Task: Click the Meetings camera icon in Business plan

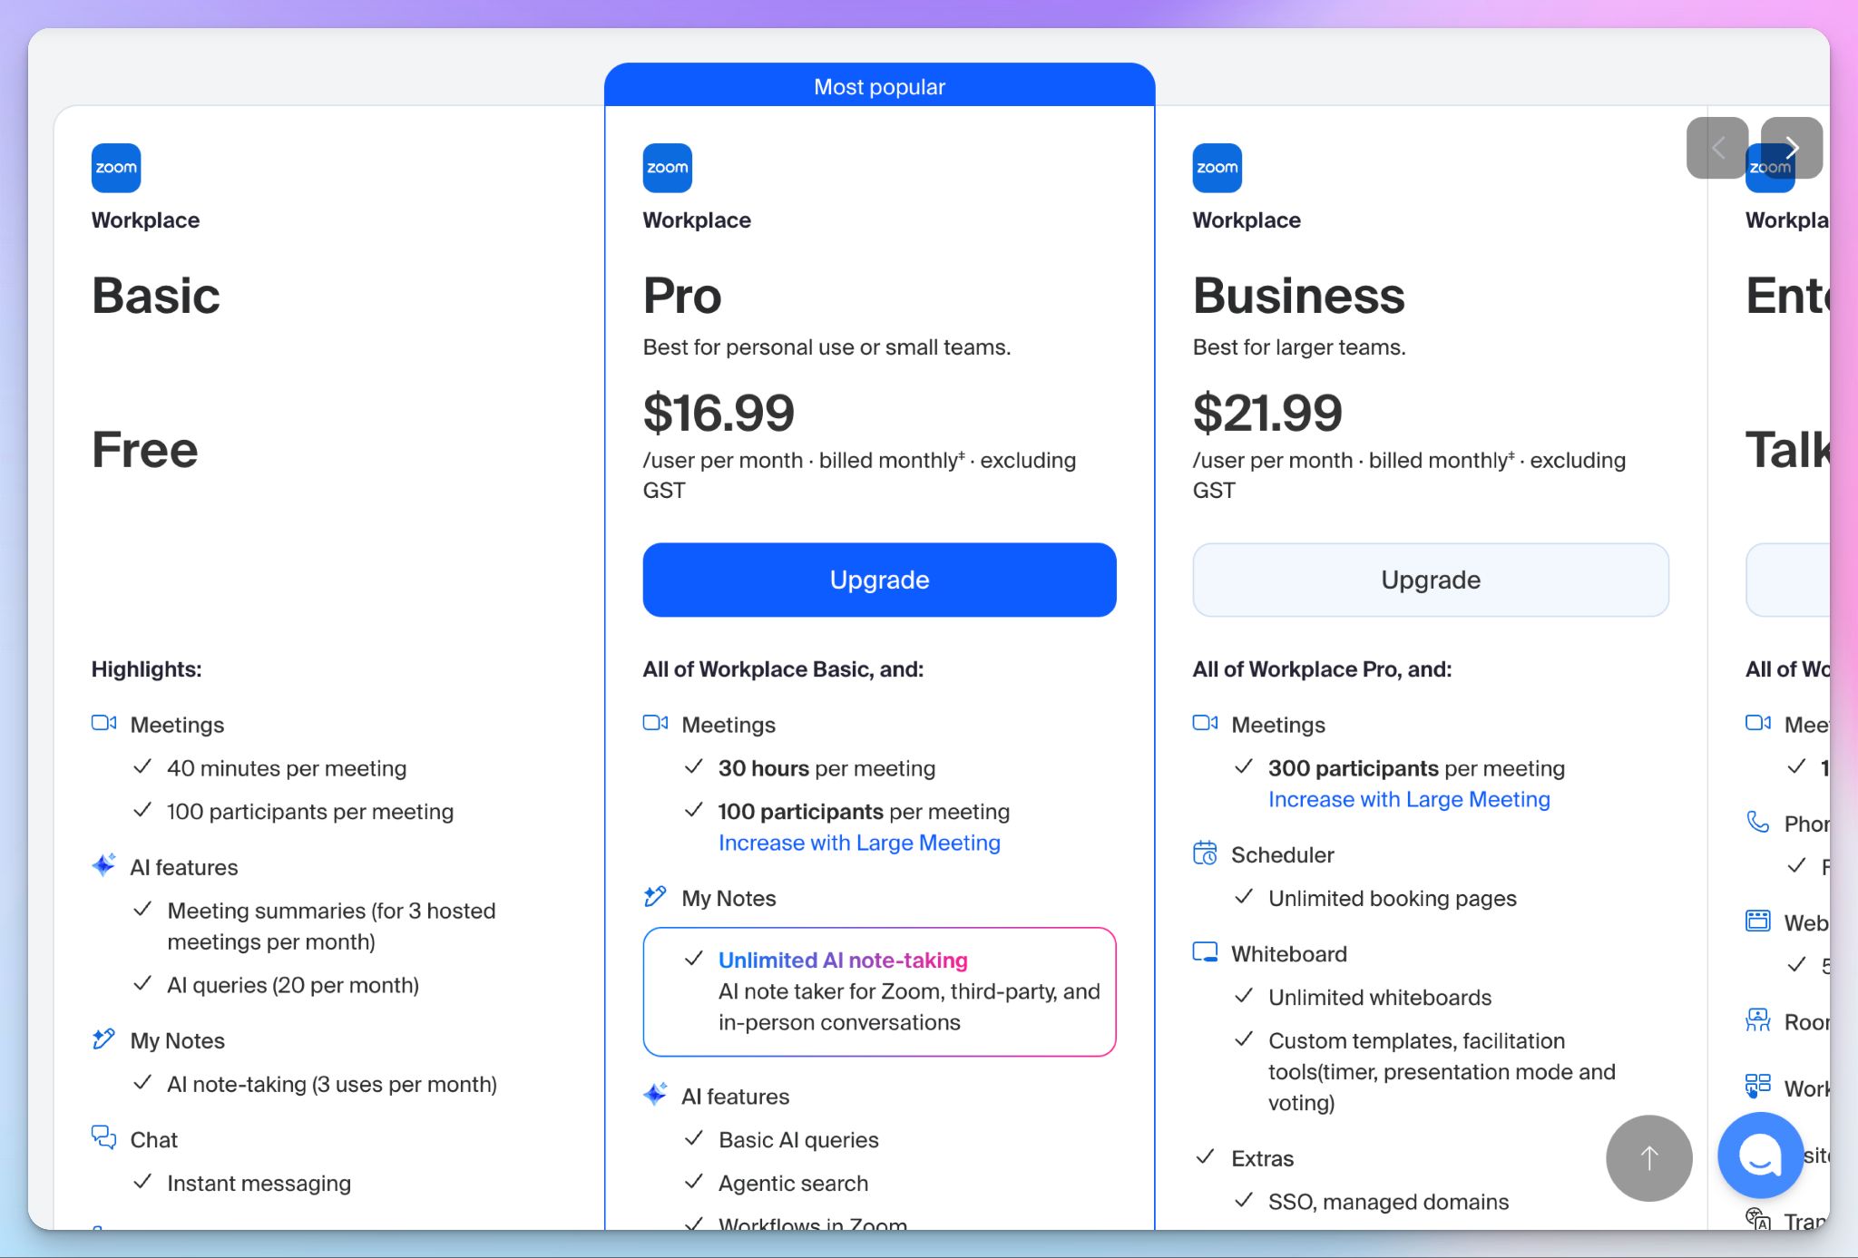Action: click(1206, 723)
